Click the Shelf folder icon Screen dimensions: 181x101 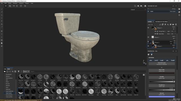click(5, 72)
